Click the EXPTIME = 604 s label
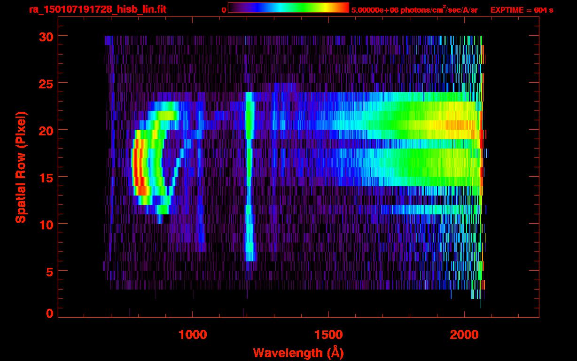This screenshot has width=577, height=361. (522, 10)
